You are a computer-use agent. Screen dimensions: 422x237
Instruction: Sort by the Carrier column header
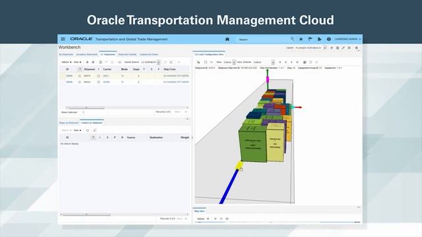pyautogui.click(x=107, y=69)
